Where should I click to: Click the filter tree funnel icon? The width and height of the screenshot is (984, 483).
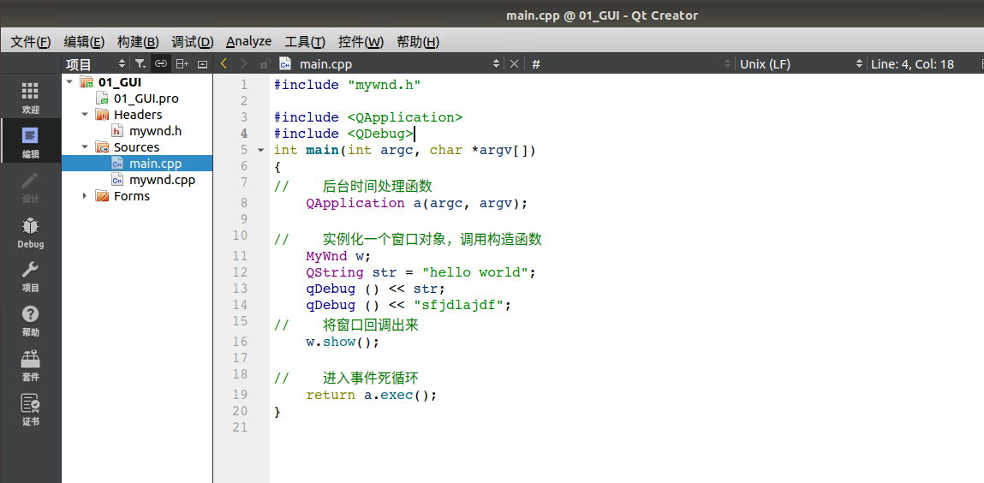click(x=140, y=64)
